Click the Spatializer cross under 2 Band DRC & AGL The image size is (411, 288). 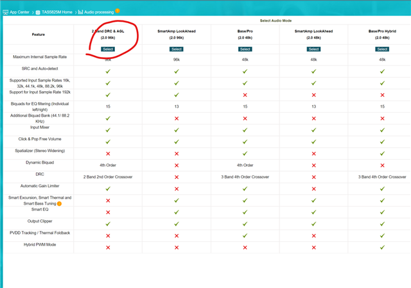108,154
